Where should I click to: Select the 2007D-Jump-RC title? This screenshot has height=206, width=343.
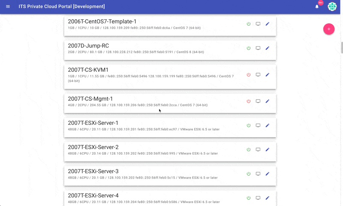point(88,46)
